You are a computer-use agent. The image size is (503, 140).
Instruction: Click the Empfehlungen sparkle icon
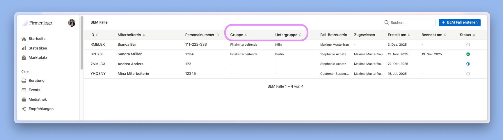point(24,109)
